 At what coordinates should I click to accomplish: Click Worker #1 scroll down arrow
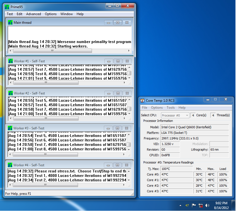[x=130, y=78]
